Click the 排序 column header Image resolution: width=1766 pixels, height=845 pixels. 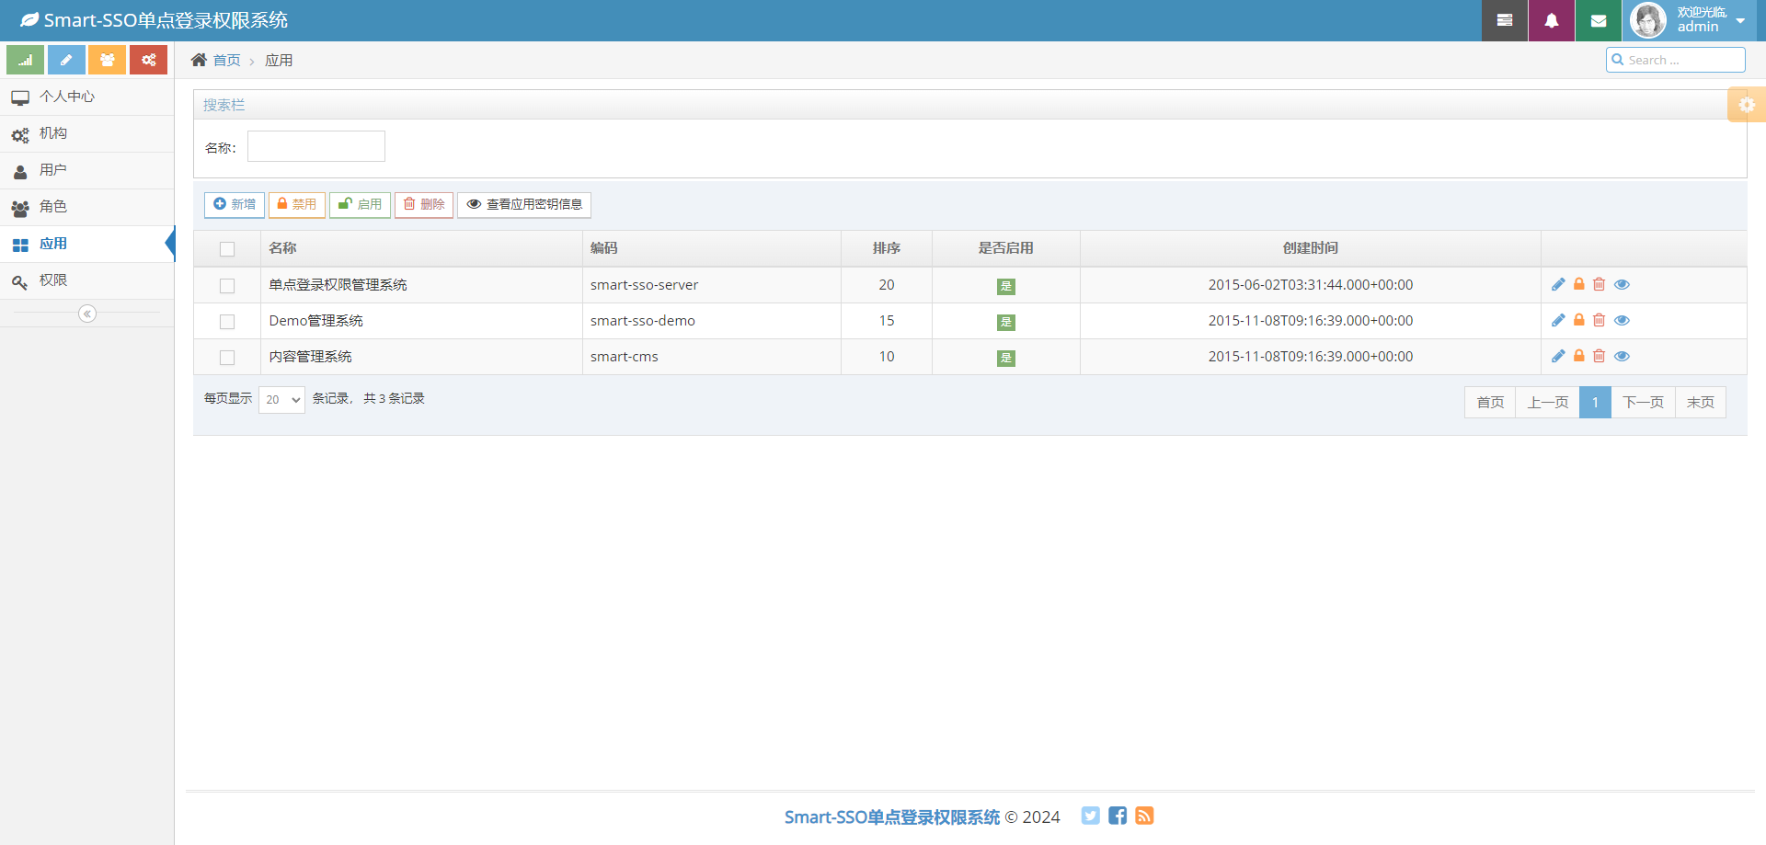(887, 248)
